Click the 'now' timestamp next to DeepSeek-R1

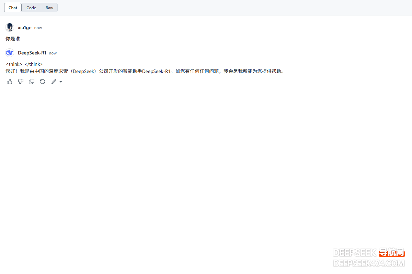point(53,53)
